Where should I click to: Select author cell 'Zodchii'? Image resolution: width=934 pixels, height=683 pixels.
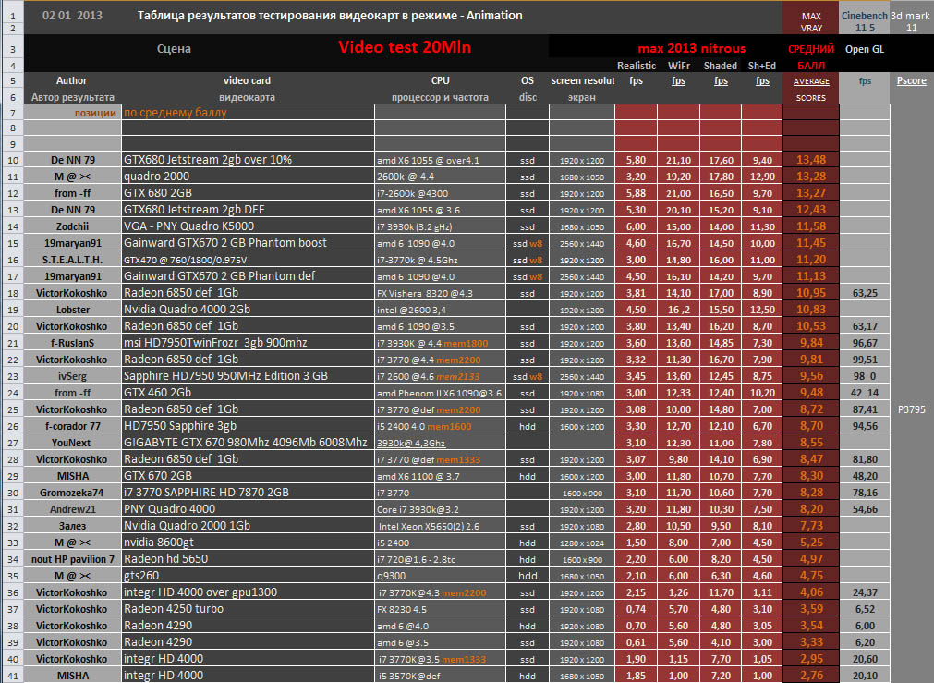tap(73, 226)
